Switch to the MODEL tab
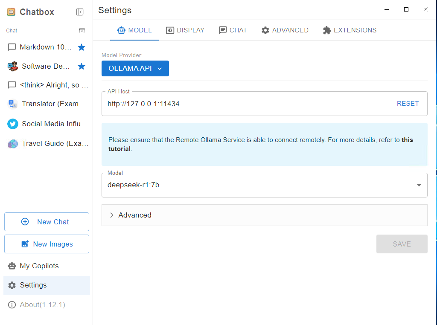Image resolution: width=437 pixels, height=325 pixels. (134, 30)
